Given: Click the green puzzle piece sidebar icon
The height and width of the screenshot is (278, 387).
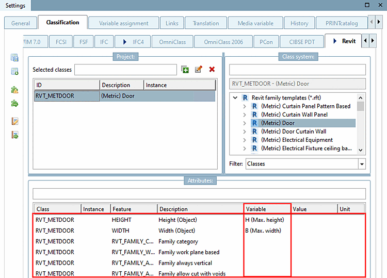Looking at the screenshot, I should (15, 104).
